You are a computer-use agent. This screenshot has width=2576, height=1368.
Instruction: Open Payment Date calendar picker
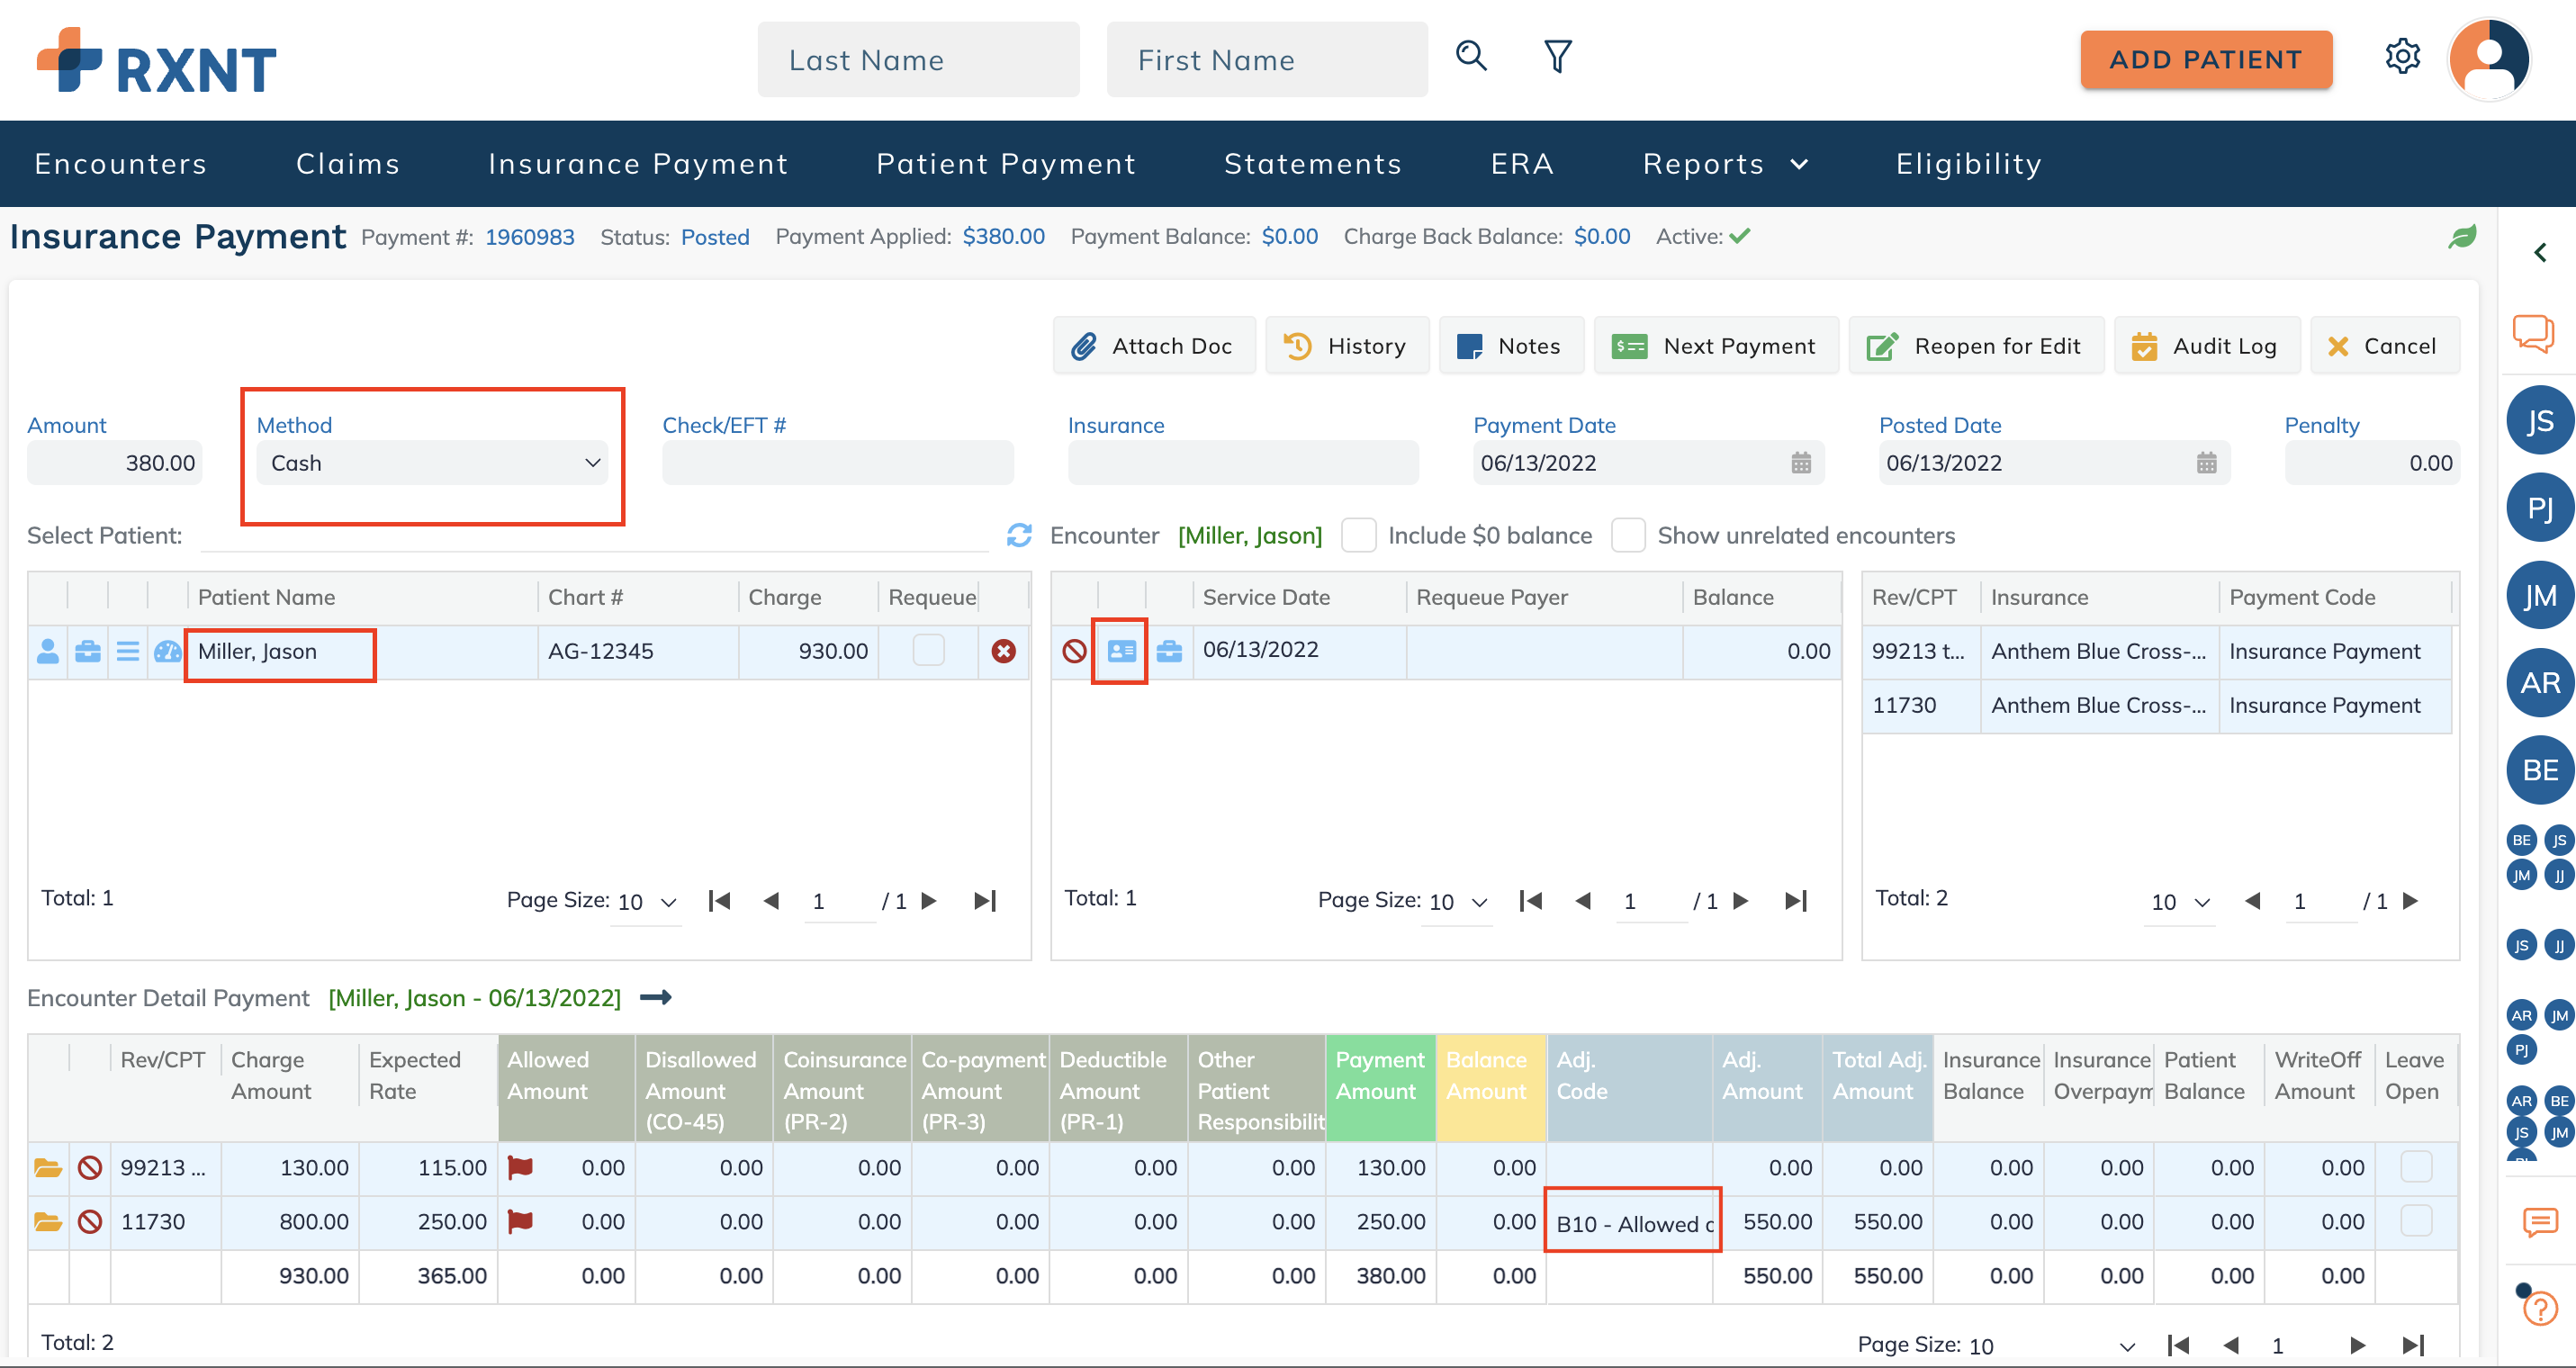click(1800, 463)
